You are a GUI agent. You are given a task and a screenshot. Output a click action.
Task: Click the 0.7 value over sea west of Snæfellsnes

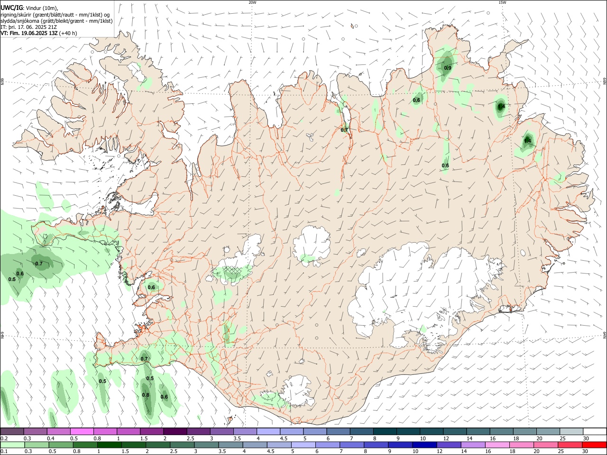pos(39,264)
